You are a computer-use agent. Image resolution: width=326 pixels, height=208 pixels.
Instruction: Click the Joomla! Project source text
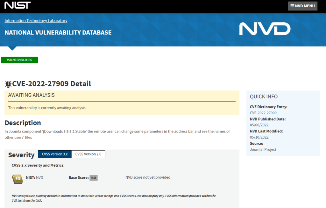[263, 149]
